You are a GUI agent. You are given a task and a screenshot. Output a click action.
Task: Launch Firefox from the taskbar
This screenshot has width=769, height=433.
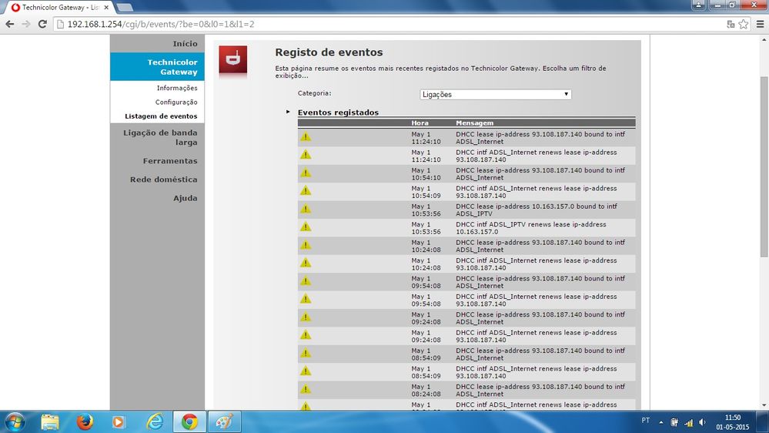85,421
